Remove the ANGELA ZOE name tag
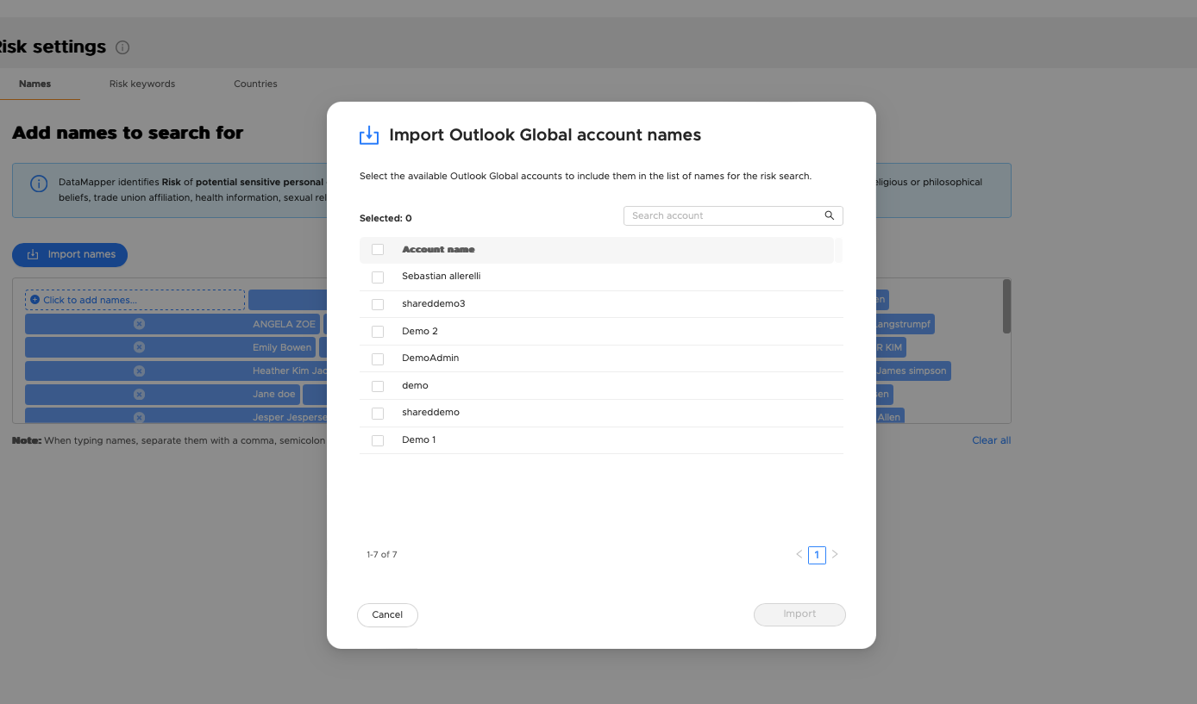Viewport: 1197px width, 704px height. (x=139, y=324)
